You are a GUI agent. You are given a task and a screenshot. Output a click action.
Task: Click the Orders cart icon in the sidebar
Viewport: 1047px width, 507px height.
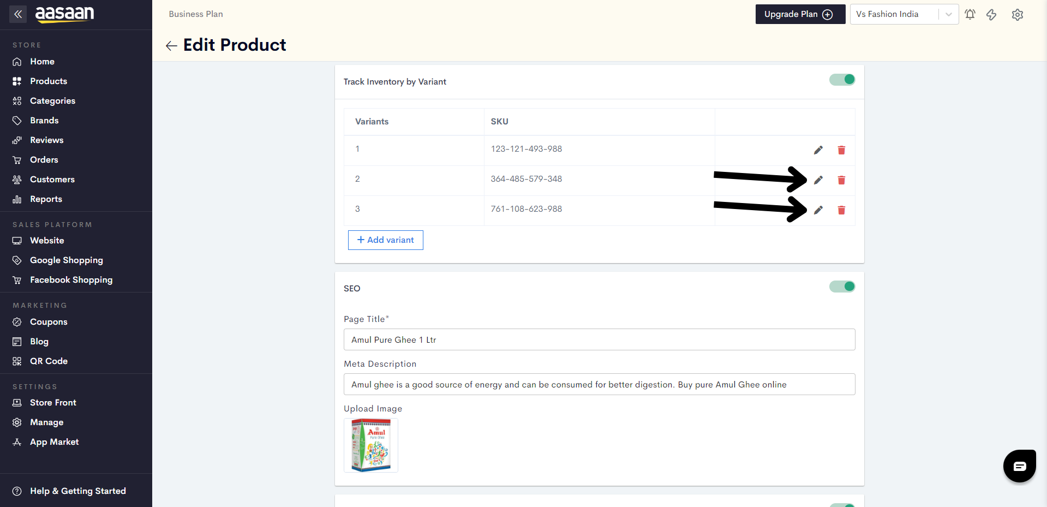tap(17, 160)
